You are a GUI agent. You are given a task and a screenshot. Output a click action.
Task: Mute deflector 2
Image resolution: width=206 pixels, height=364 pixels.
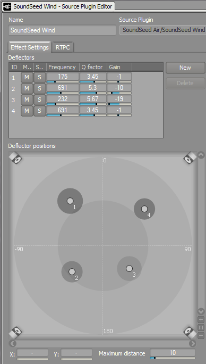[27, 88]
